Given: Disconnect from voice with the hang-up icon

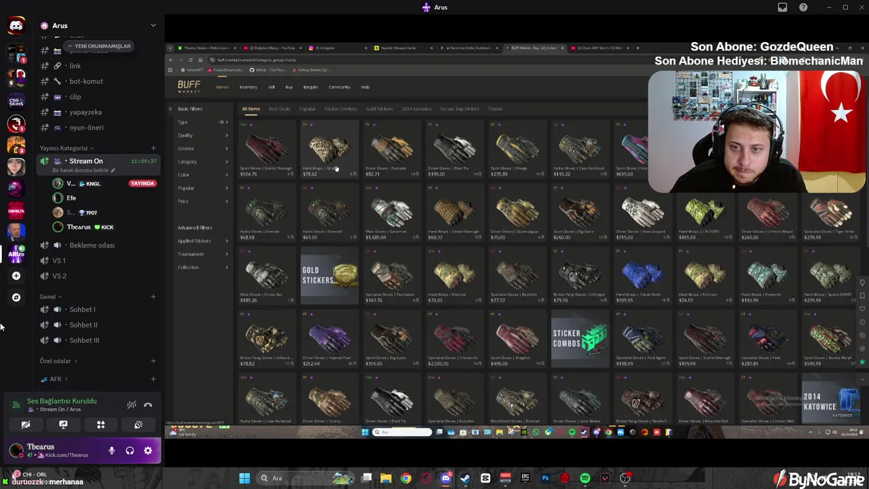Looking at the screenshot, I should (148, 405).
